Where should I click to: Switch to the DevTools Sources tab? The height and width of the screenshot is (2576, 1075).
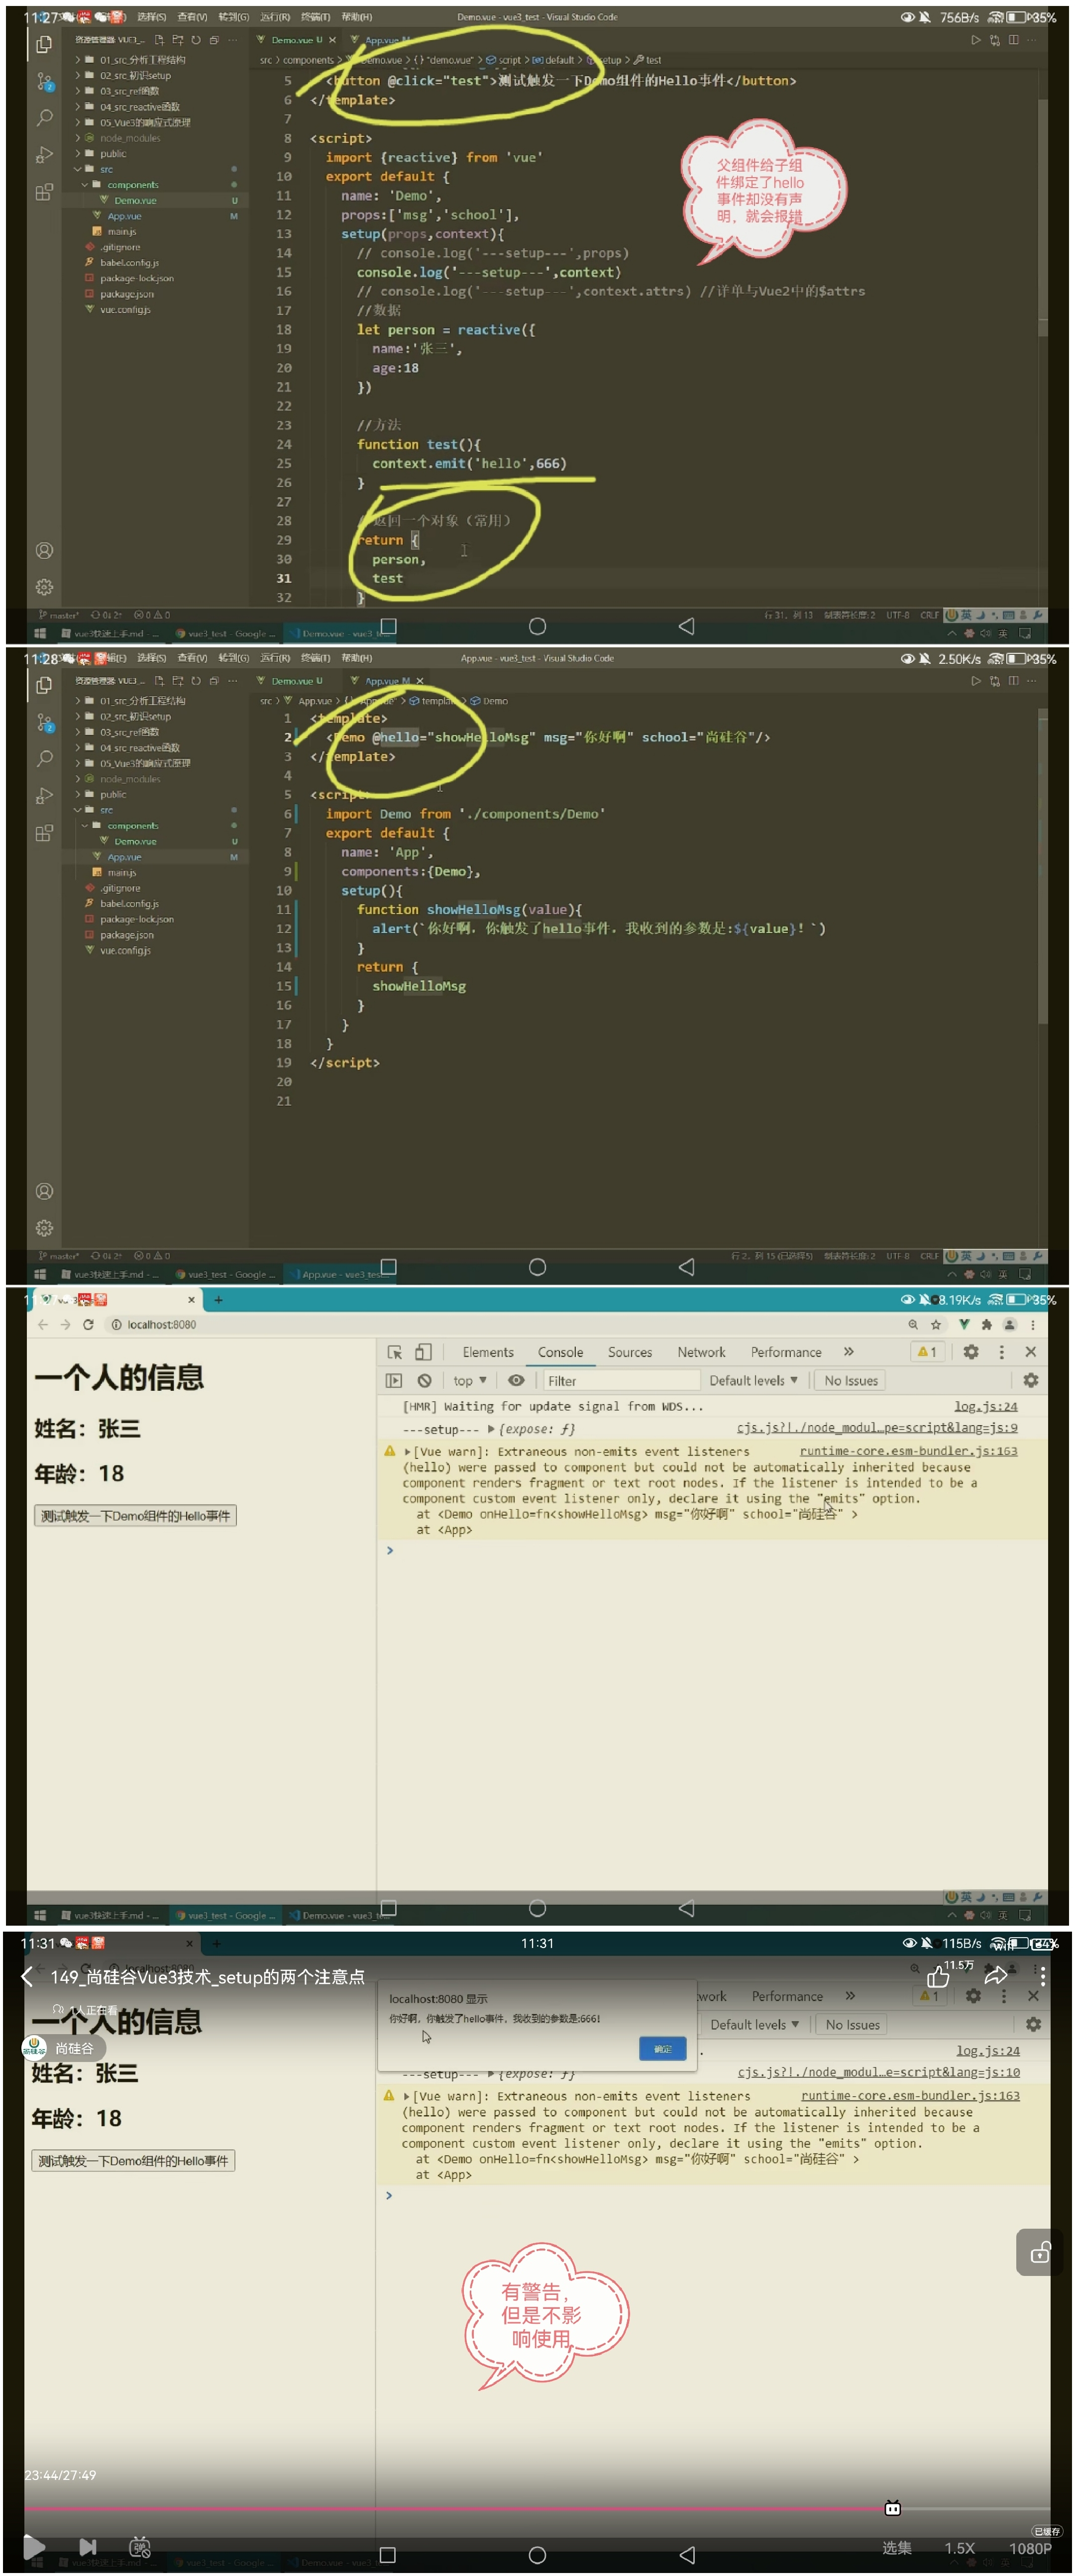coord(630,1352)
